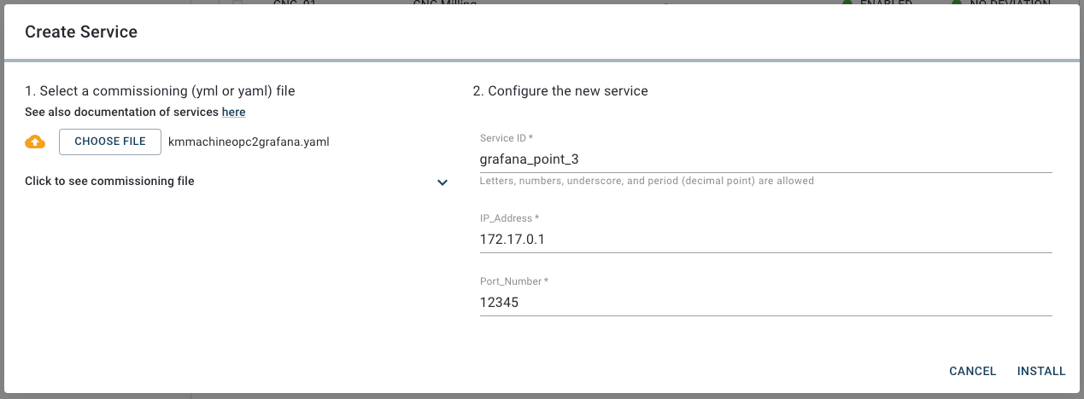Cancel the Create Service dialog
This screenshot has width=1084, height=399.
point(972,371)
